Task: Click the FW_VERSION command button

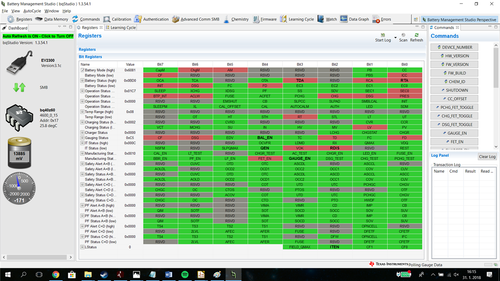Action: click(454, 64)
